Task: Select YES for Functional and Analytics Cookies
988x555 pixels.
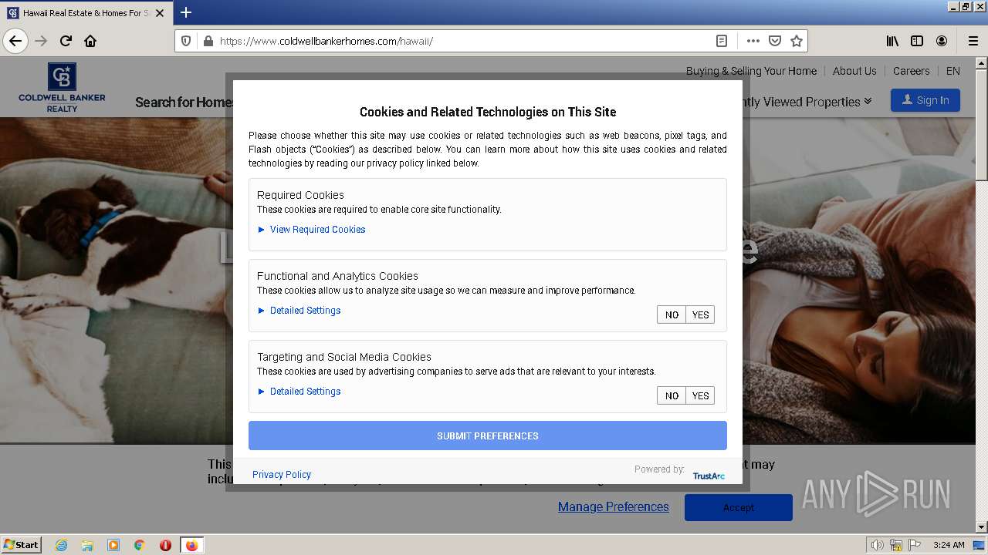Action: click(700, 314)
